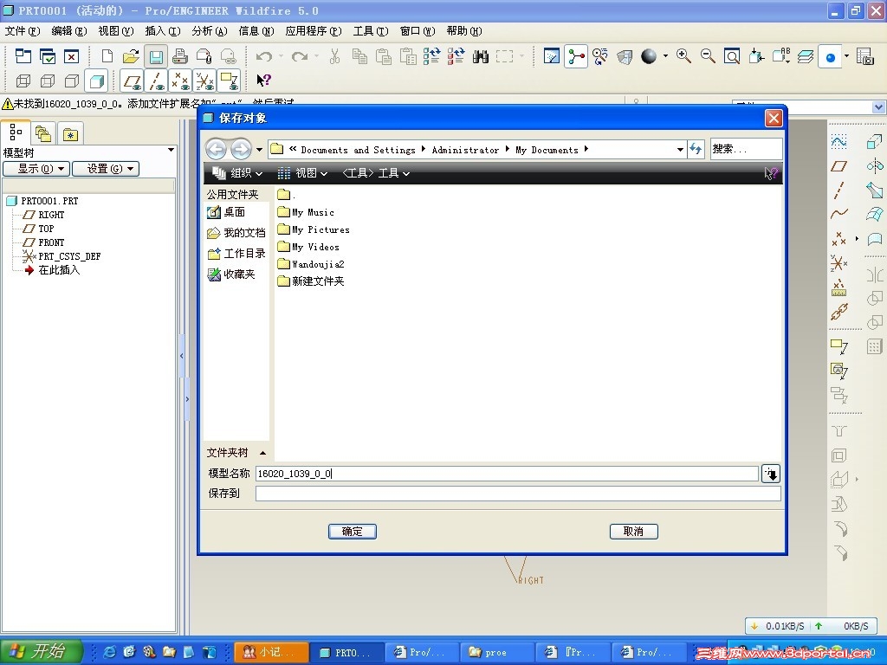Click the refresh path icon beside address bar
887x665 pixels.
coord(696,149)
